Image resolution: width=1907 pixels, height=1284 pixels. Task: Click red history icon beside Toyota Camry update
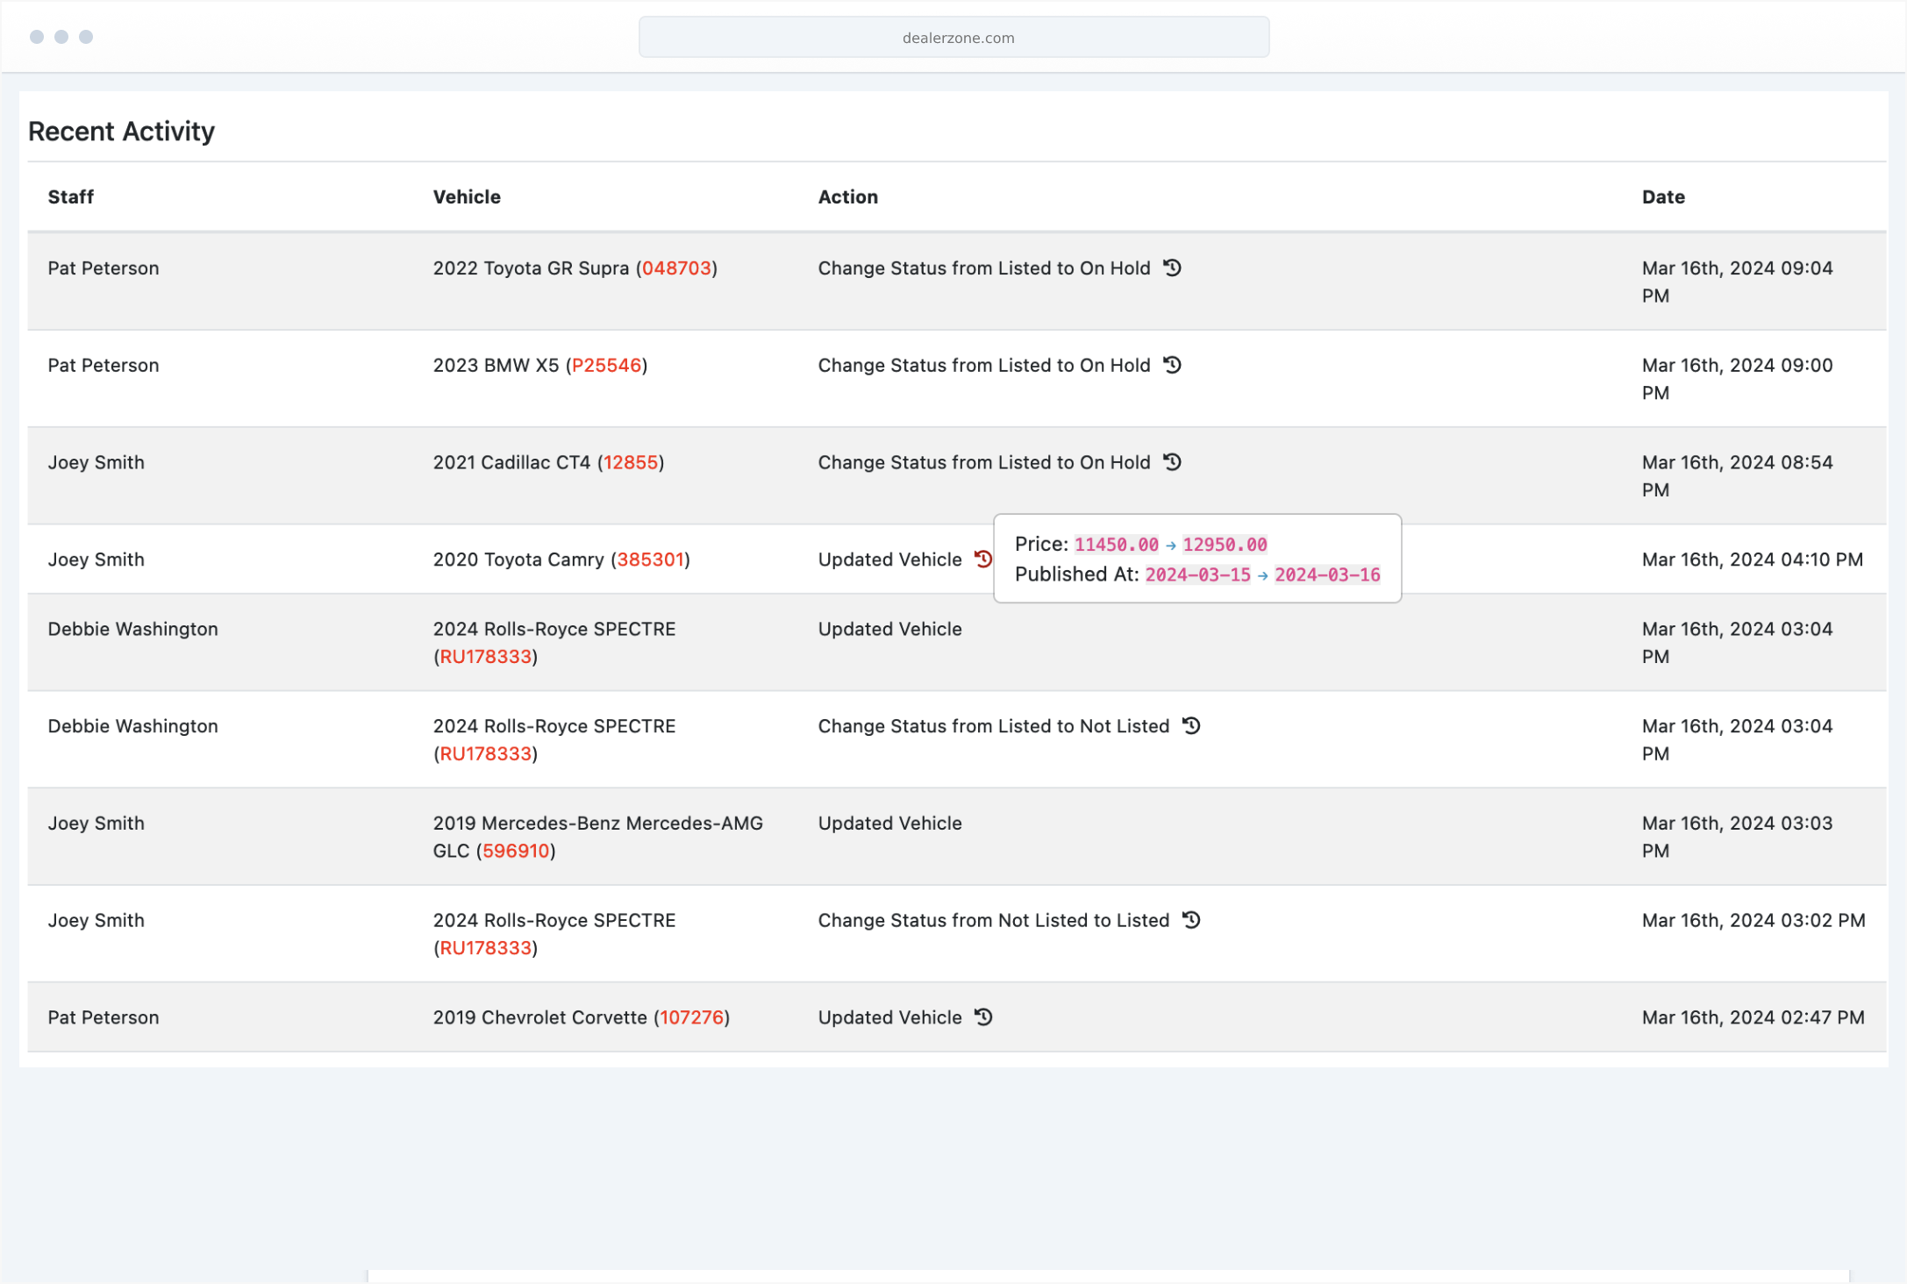tap(982, 559)
